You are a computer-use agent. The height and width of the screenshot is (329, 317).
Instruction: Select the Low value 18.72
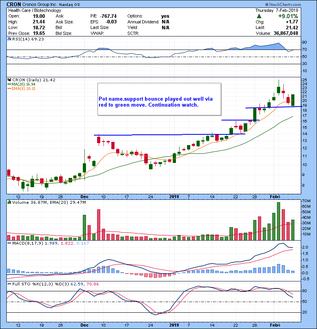(x=39, y=27)
